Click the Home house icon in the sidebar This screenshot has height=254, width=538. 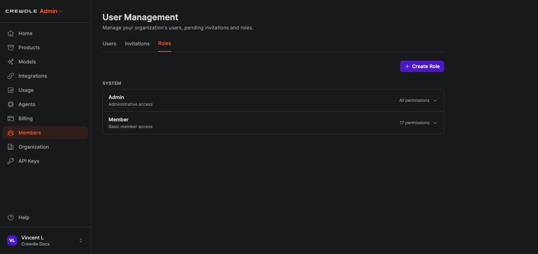point(11,33)
